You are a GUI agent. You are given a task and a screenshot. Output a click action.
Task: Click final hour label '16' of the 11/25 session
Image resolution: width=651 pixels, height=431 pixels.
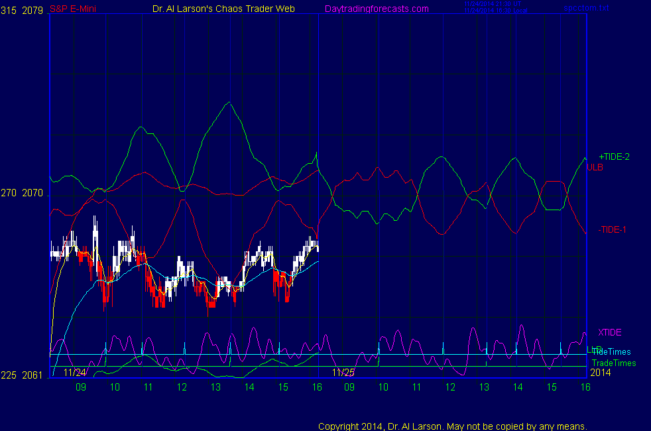click(x=585, y=387)
